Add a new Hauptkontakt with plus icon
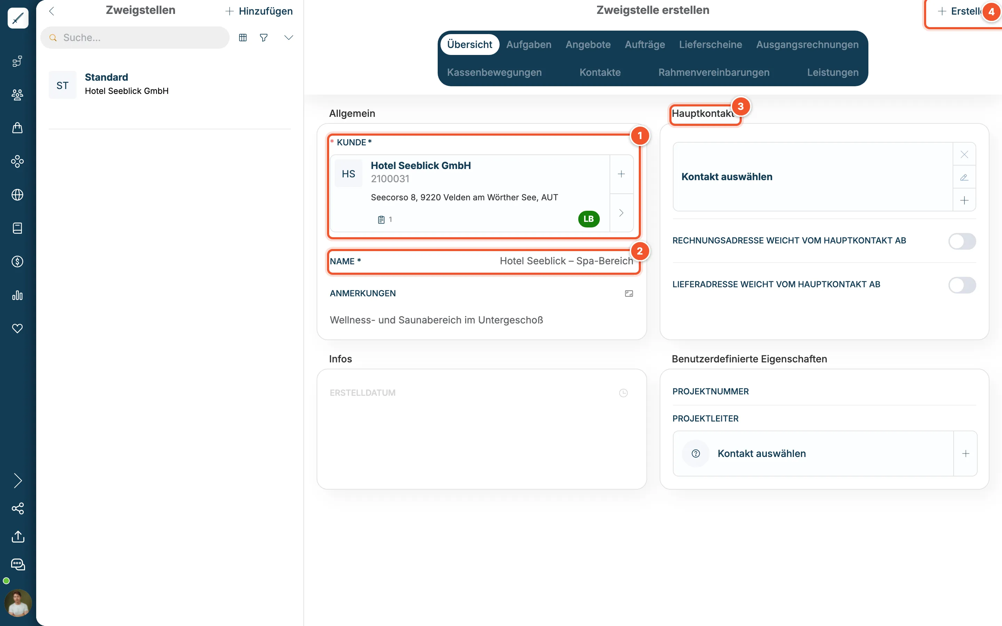 [x=964, y=200]
